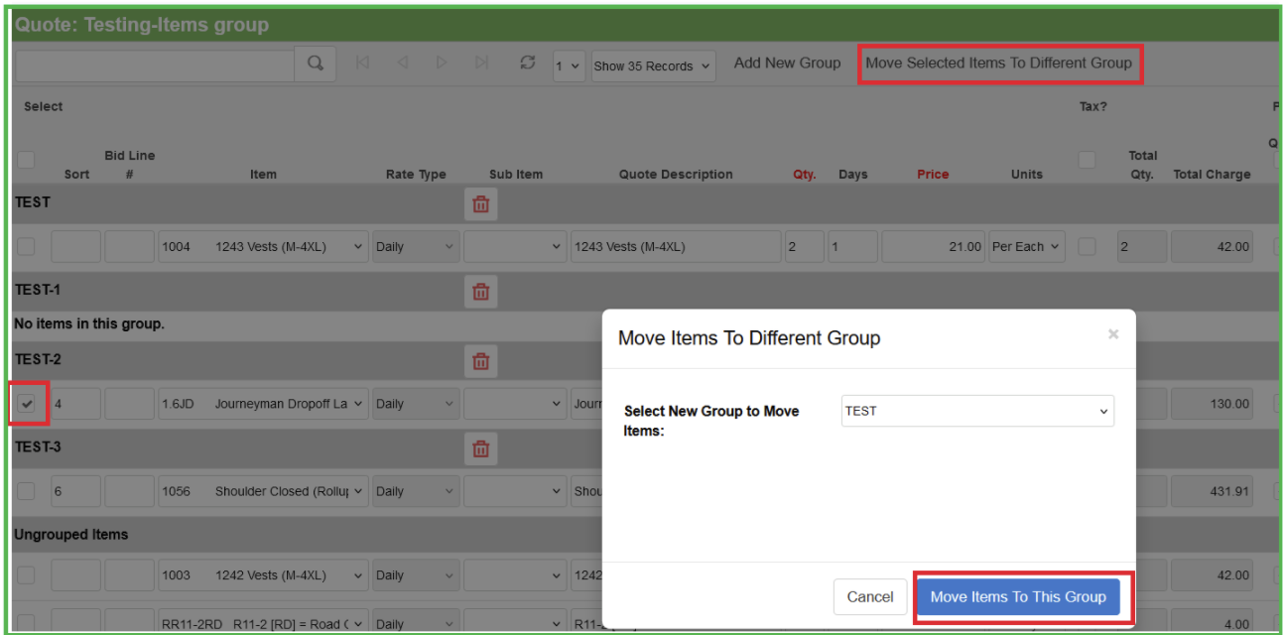Viewport: 1284px width, 635px height.
Task: Open the page number dropdown
Action: pyautogui.click(x=568, y=65)
